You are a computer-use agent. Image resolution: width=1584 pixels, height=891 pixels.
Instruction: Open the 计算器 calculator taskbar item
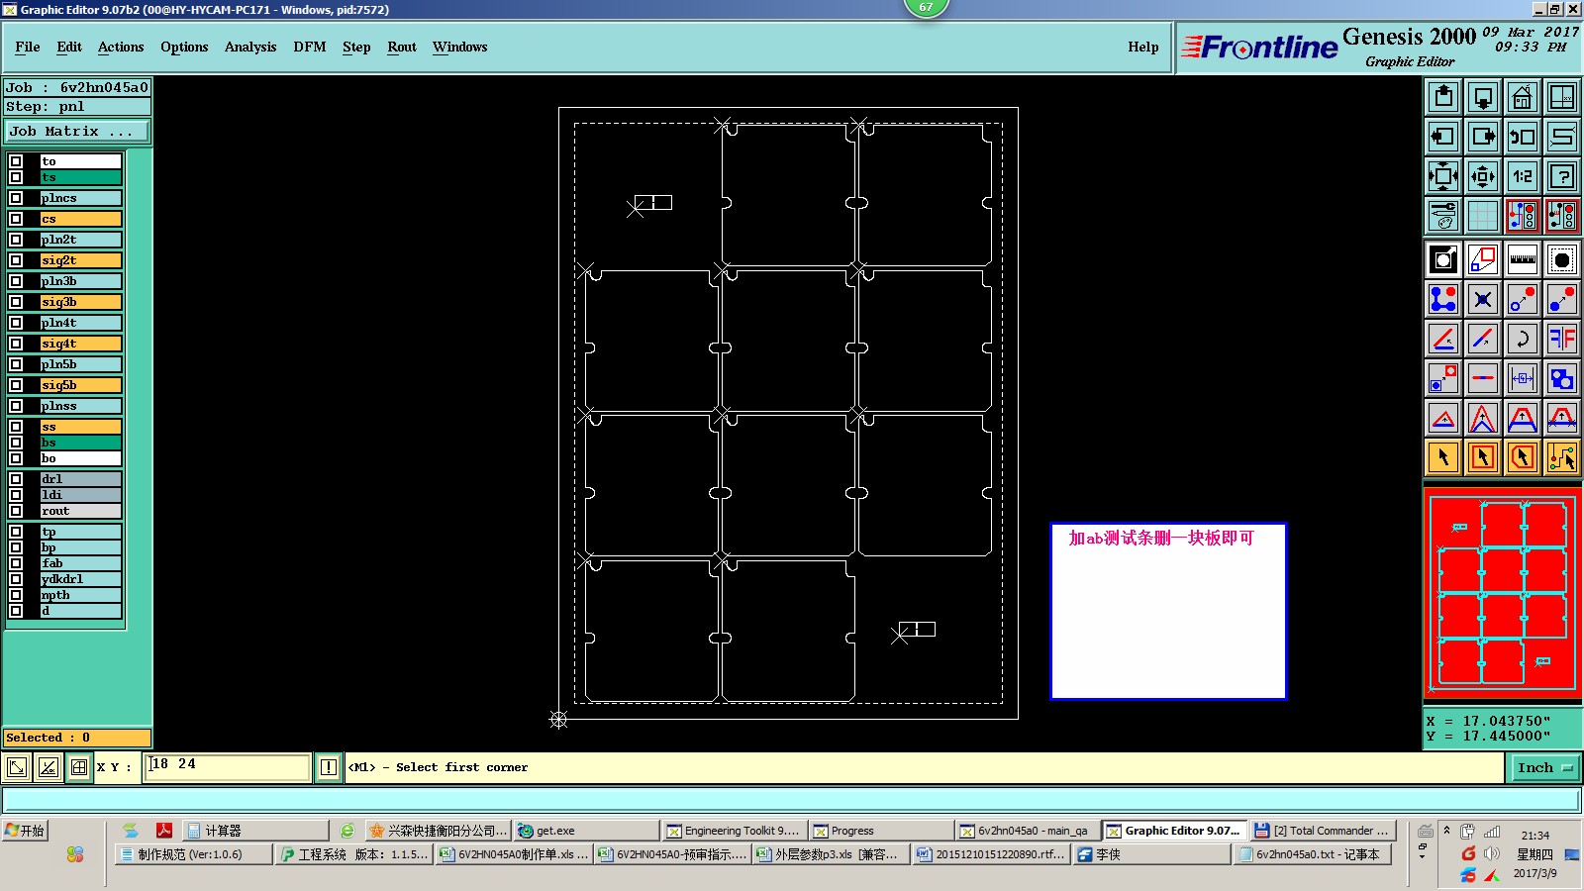(255, 831)
